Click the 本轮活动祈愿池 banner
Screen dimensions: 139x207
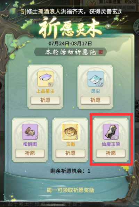tap(70, 52)
